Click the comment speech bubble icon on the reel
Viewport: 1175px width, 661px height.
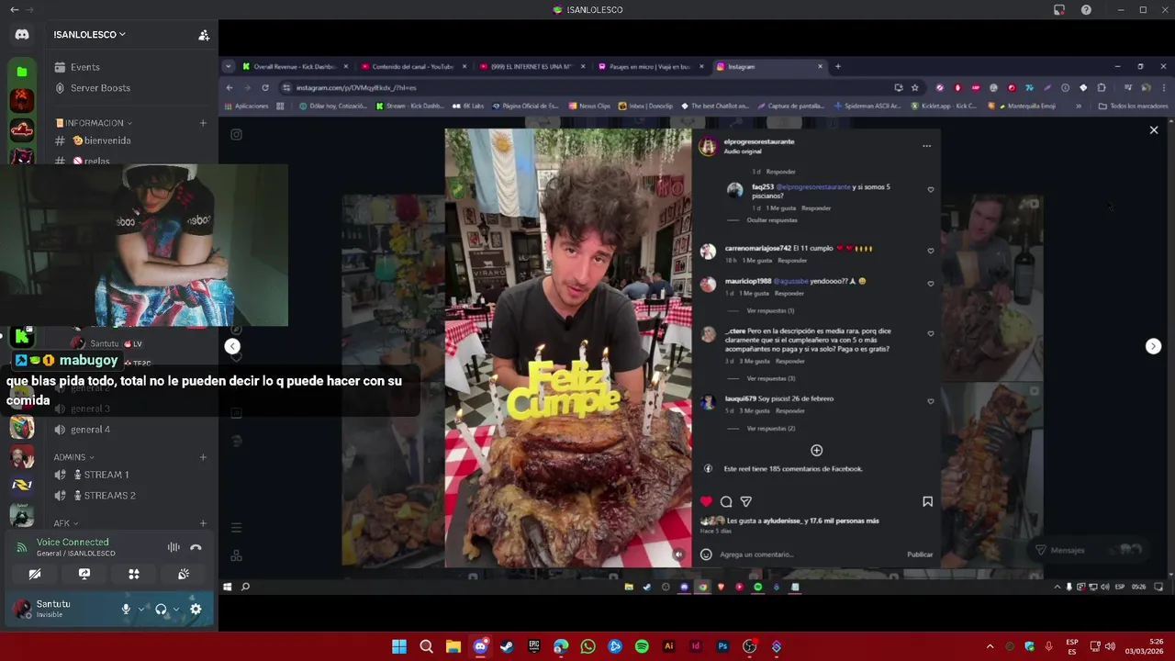[726, 501]
